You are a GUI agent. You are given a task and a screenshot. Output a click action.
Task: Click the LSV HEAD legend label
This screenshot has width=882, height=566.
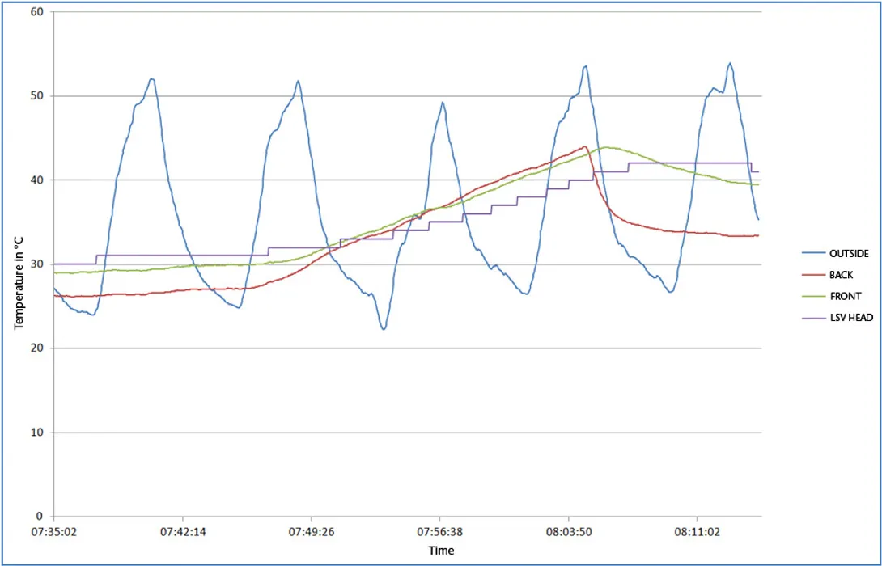click(x=850, y=318)
